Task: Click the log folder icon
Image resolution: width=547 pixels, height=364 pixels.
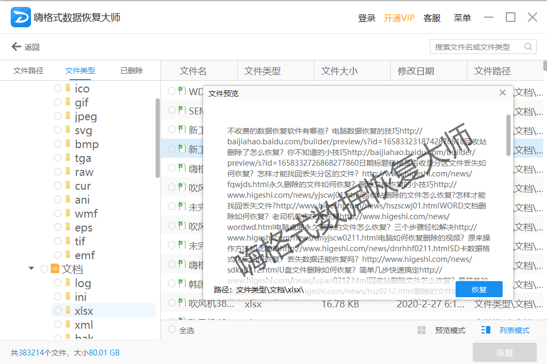Action: [68, 282]
